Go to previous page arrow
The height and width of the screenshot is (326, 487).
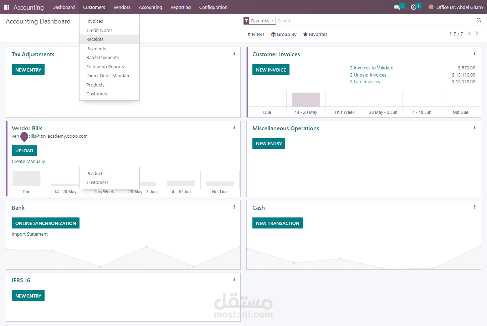pos(470,33)
